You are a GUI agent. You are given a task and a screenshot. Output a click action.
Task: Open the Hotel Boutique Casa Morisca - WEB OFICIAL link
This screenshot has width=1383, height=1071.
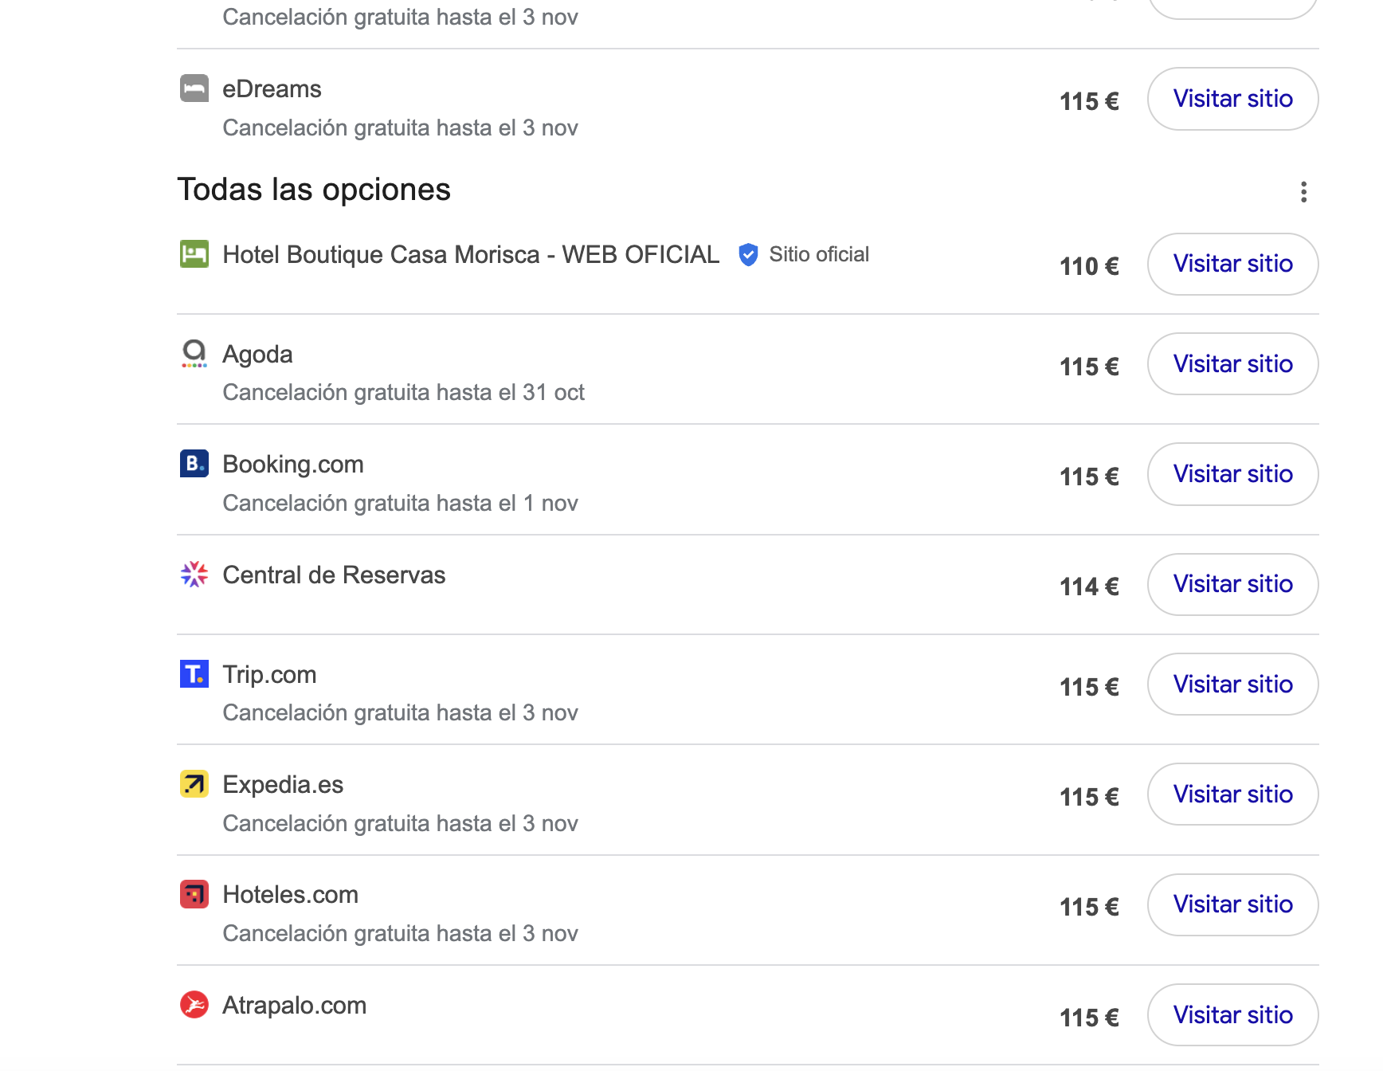[x=471, y=254]
